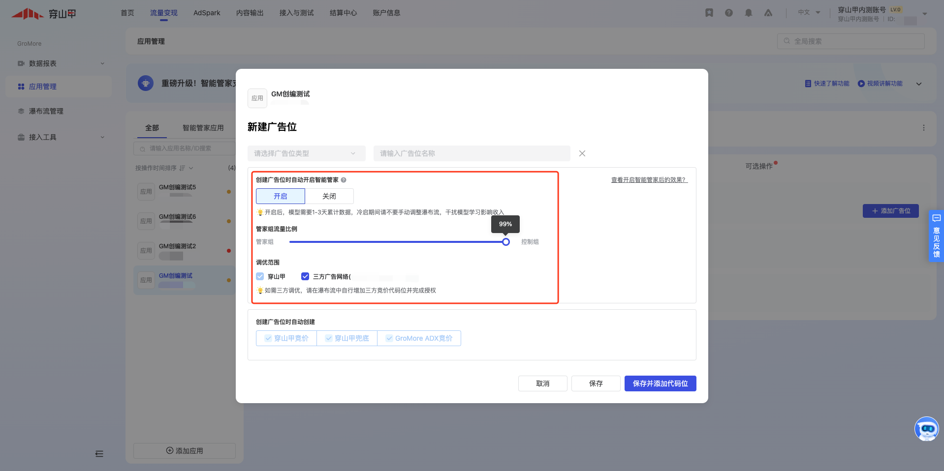Uncheck the 三方广告网络 checkbox

pos(305,276)
